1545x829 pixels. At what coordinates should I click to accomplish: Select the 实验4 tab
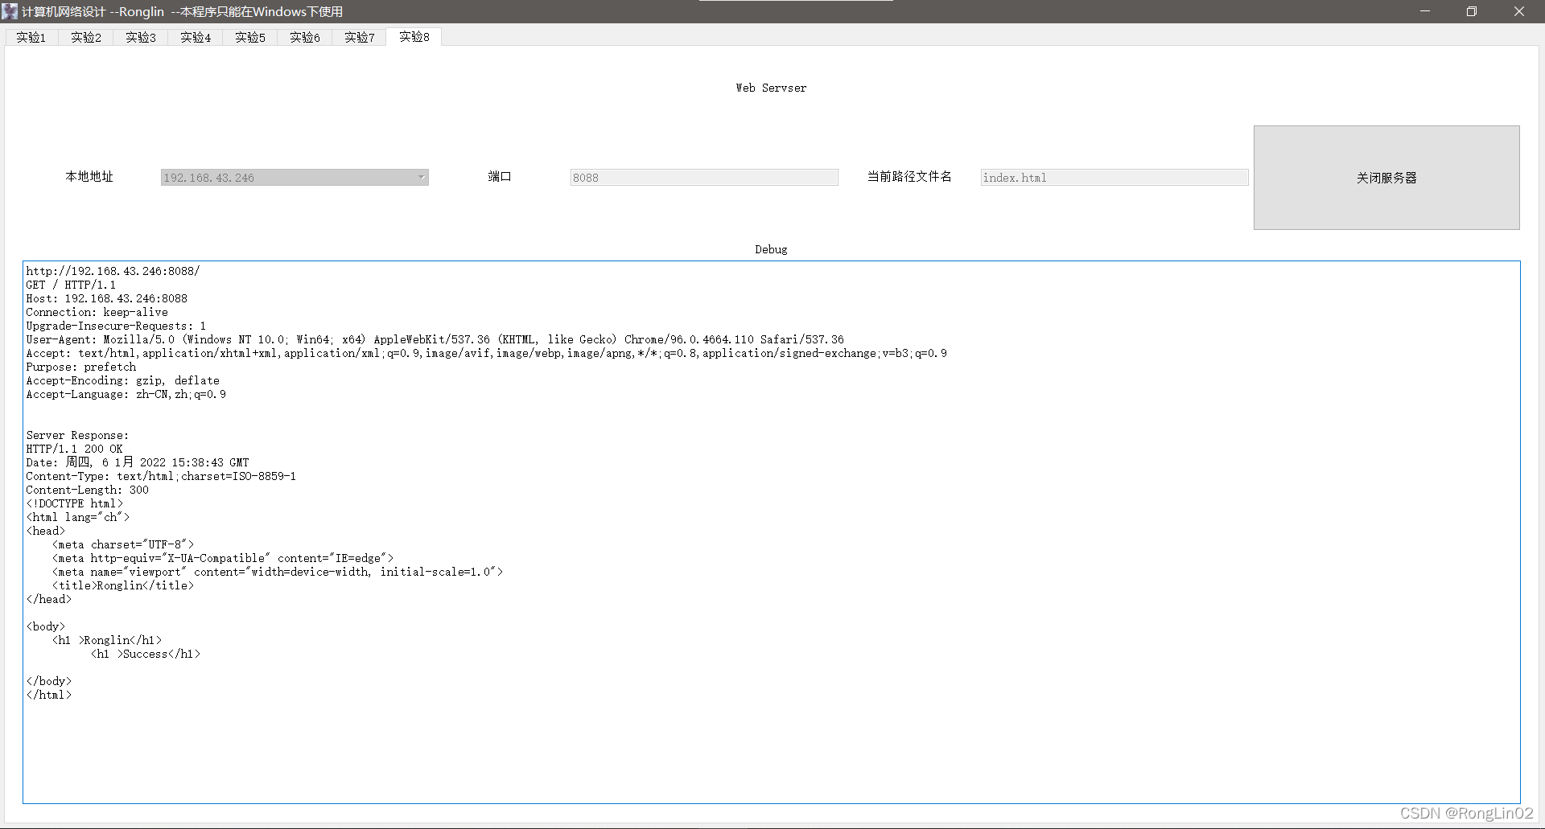tap(196, 37)
